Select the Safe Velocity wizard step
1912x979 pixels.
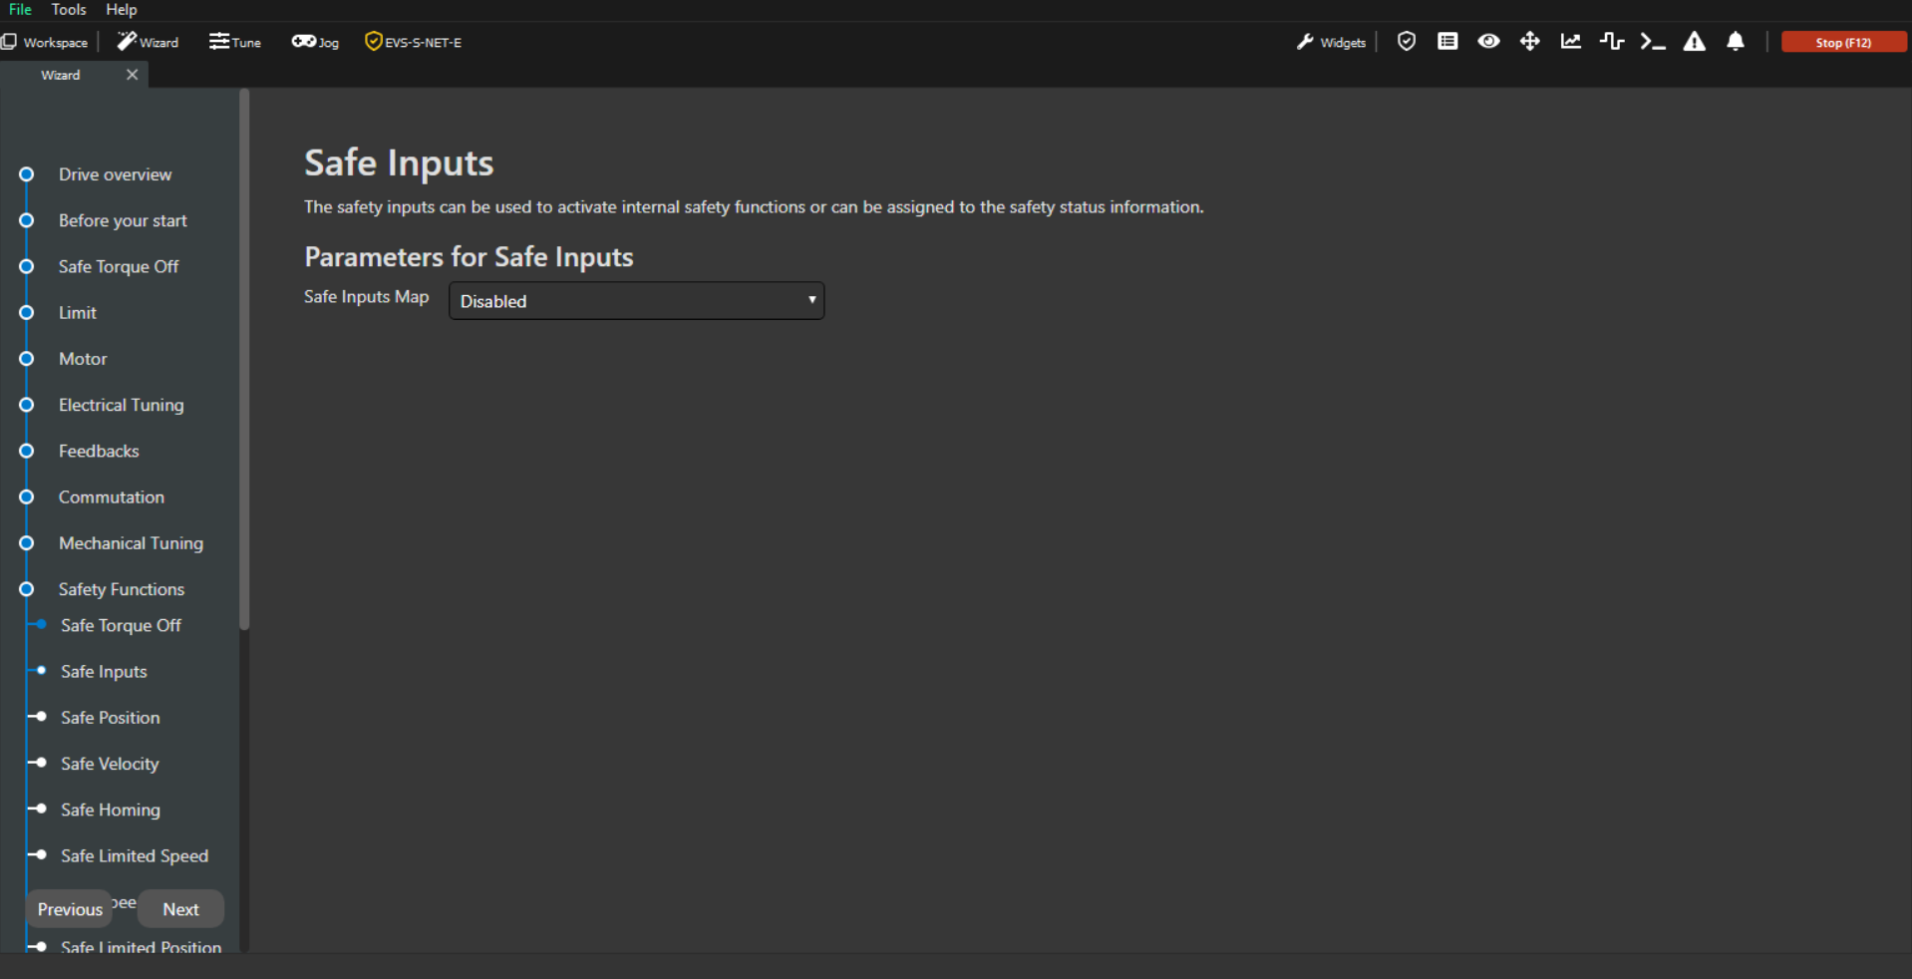pos(110,764)
